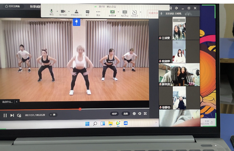Expand the camera options arrow
234x151 pixels.
point(69,11)
